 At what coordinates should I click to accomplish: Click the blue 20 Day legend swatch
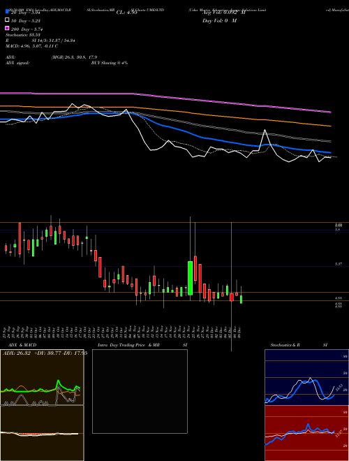[x=8, y=12]
